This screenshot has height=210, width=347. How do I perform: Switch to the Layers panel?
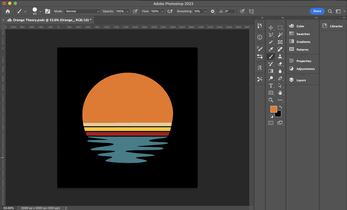point(301,80)
